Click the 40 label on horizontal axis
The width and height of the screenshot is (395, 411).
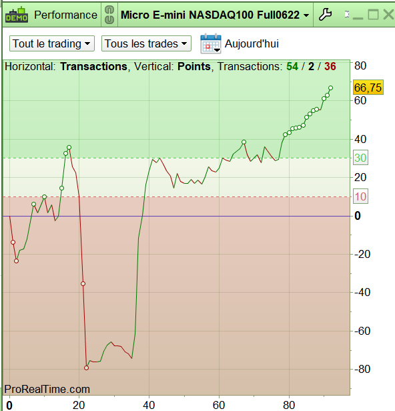pyautogui.click(x=149, y=405)
